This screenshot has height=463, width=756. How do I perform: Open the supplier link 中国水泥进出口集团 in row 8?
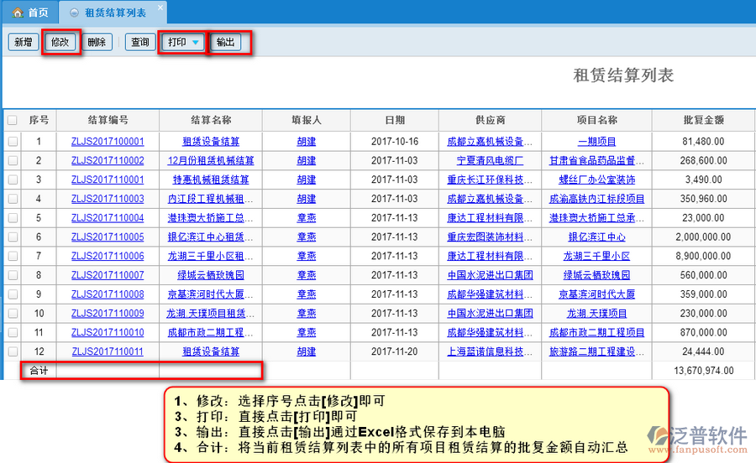(x=490, y=275)
